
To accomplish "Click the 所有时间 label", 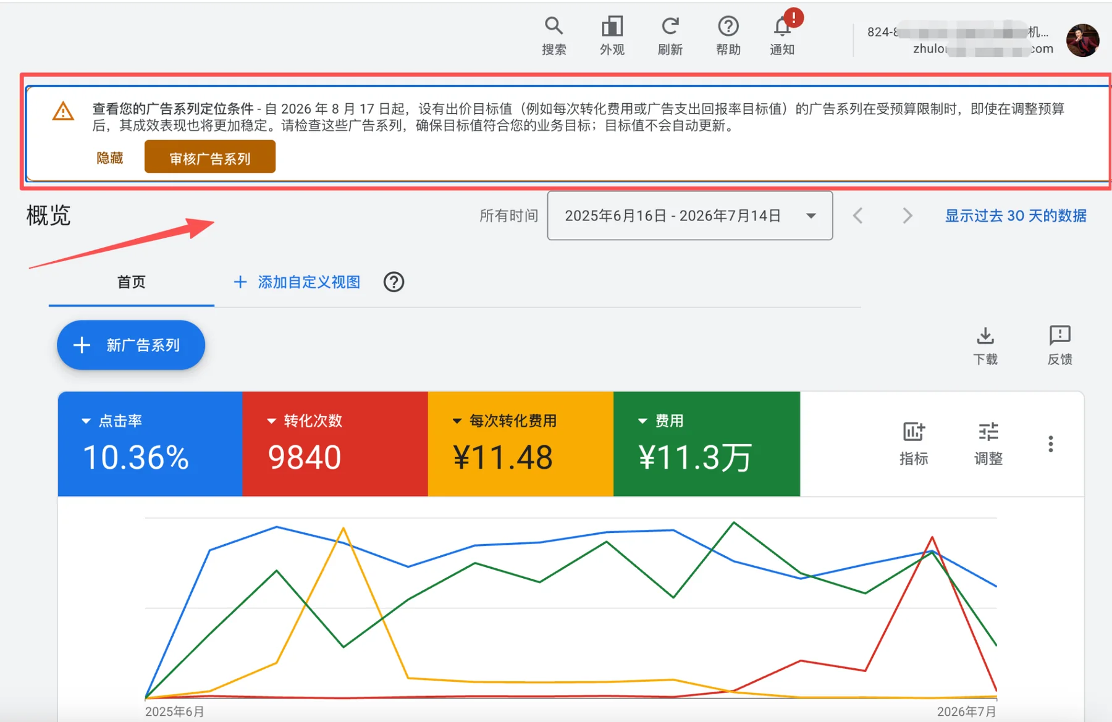I will pyautogui.click(x=509, y=216).
